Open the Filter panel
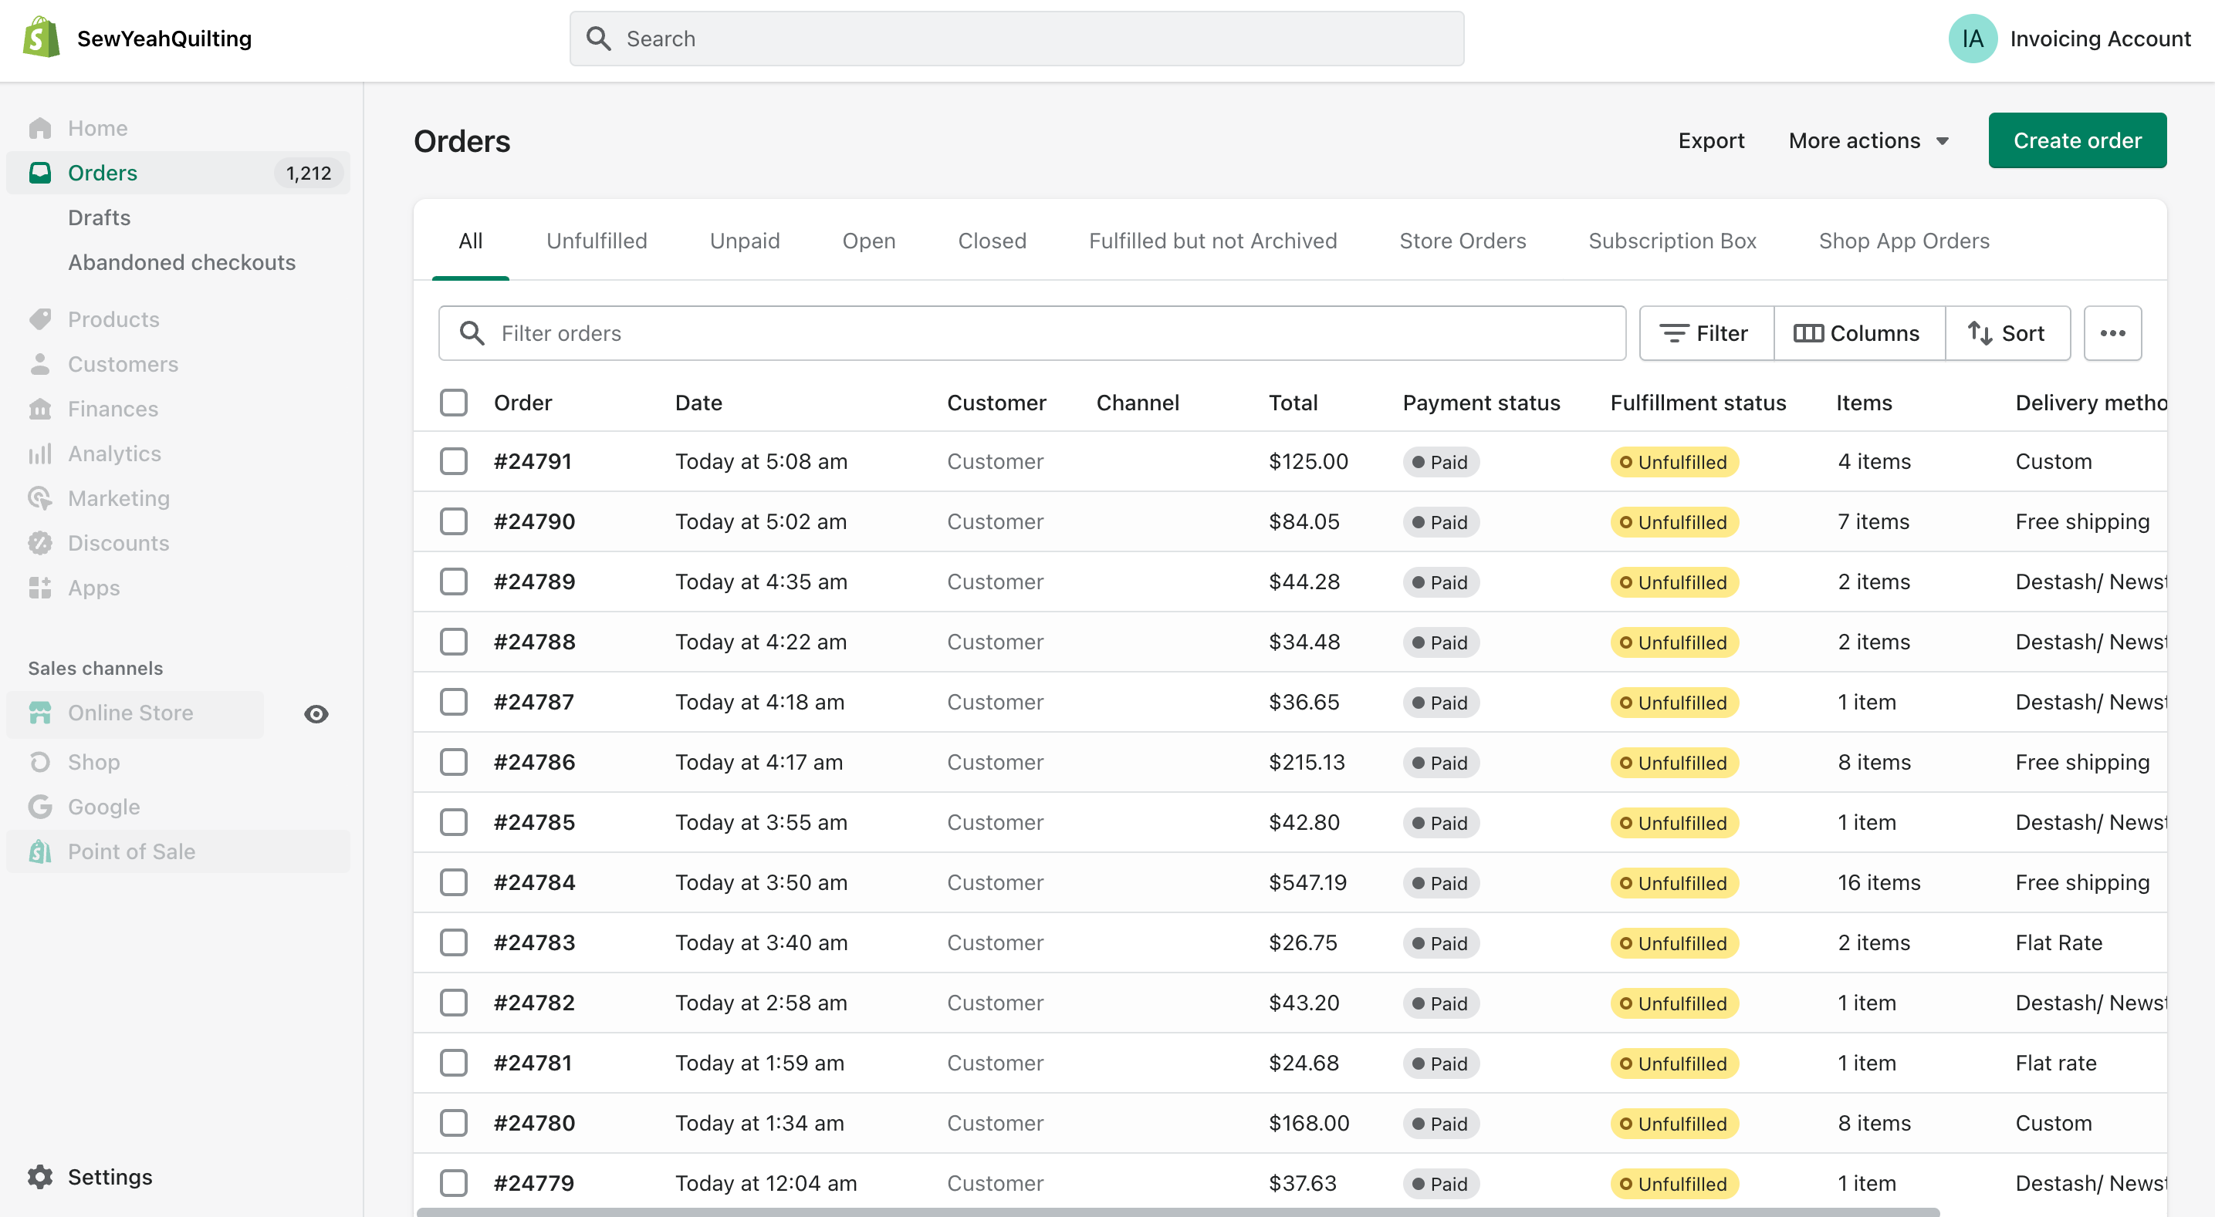Viewport: 2215px width, 1217px height. click(1706, 332)
